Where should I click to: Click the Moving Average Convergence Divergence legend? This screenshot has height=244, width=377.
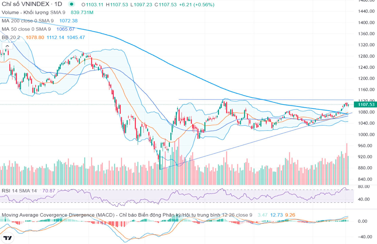point(127,215)
